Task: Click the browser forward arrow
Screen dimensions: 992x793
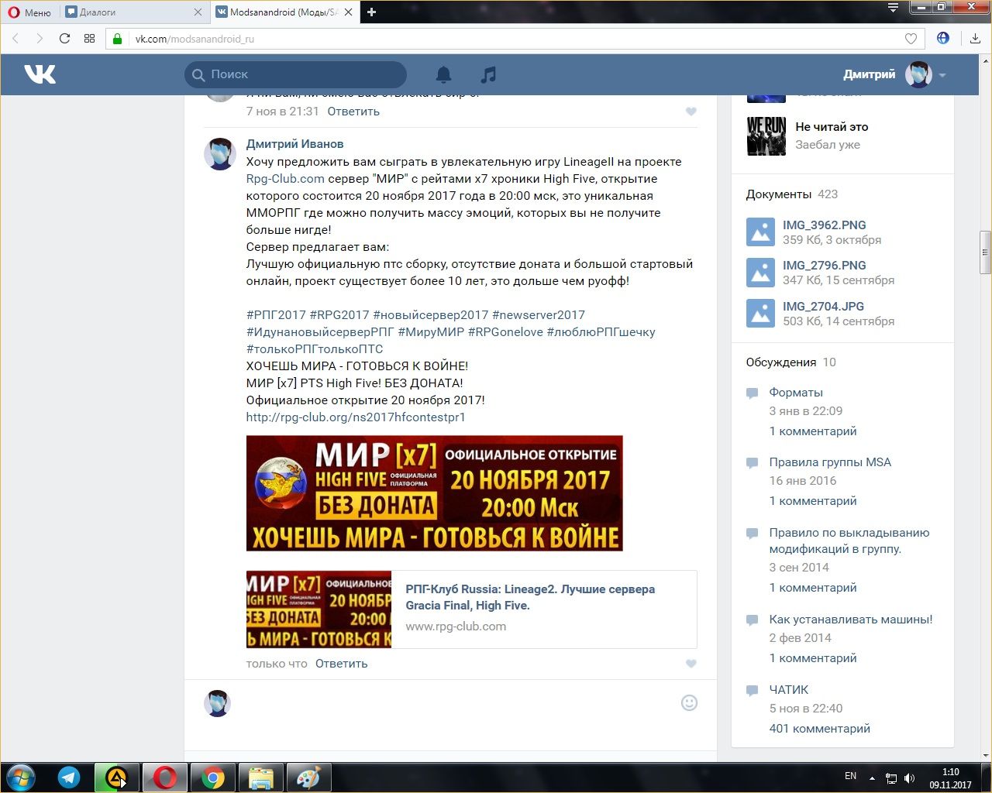Action: [x=40, y=39]
